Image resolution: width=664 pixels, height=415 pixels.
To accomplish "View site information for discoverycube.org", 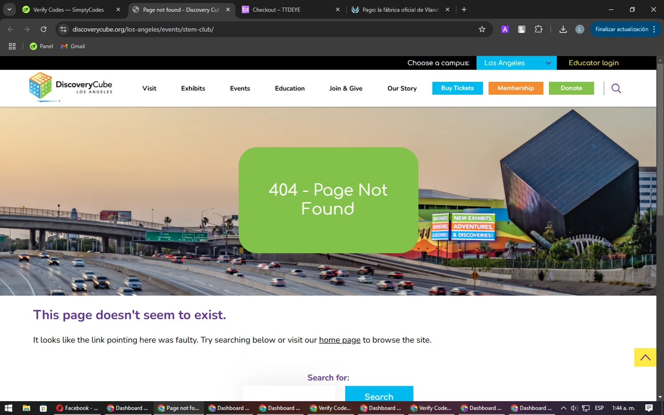I will [x=63, y=29].
